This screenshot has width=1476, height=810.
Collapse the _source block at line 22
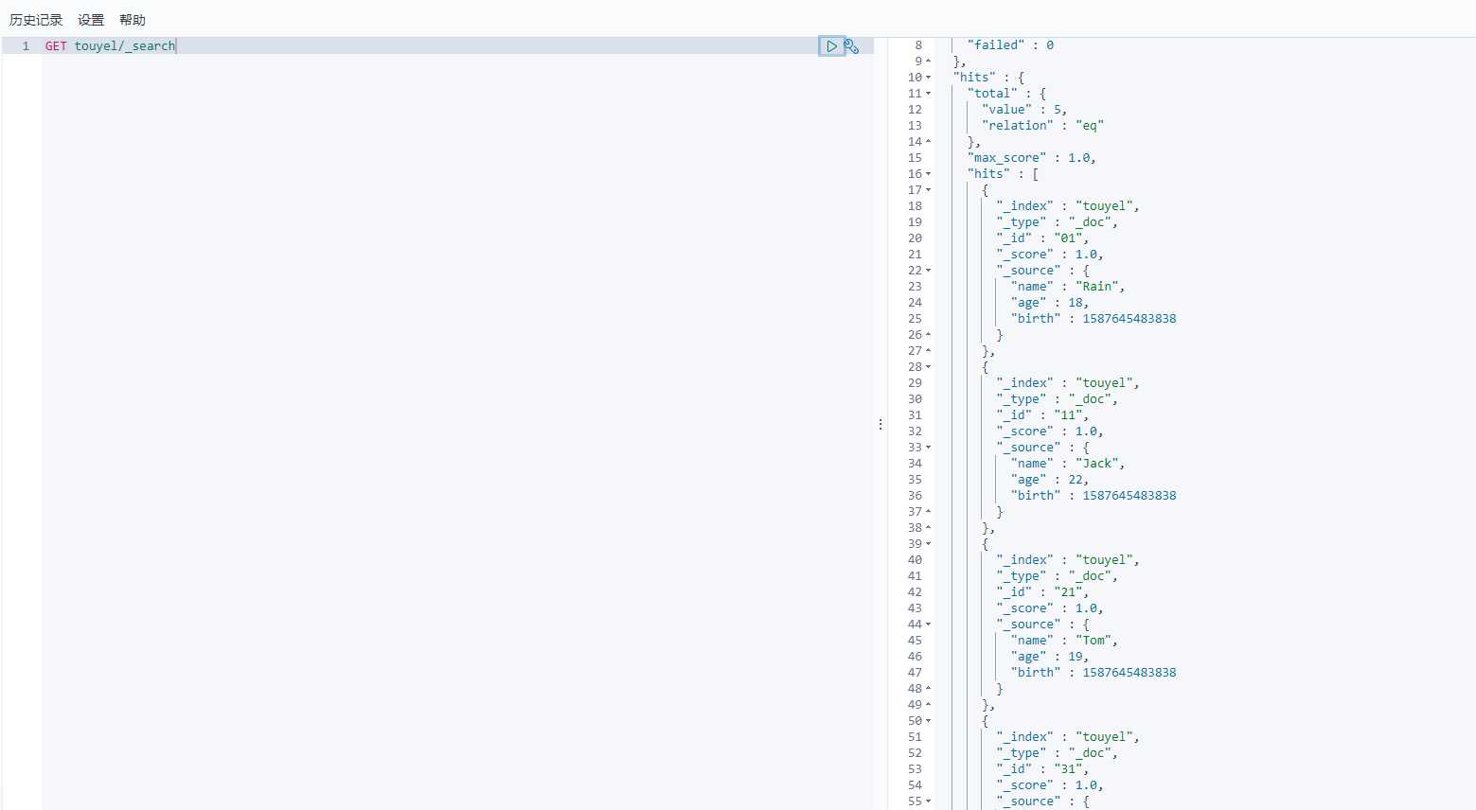[x=929, y=271]
